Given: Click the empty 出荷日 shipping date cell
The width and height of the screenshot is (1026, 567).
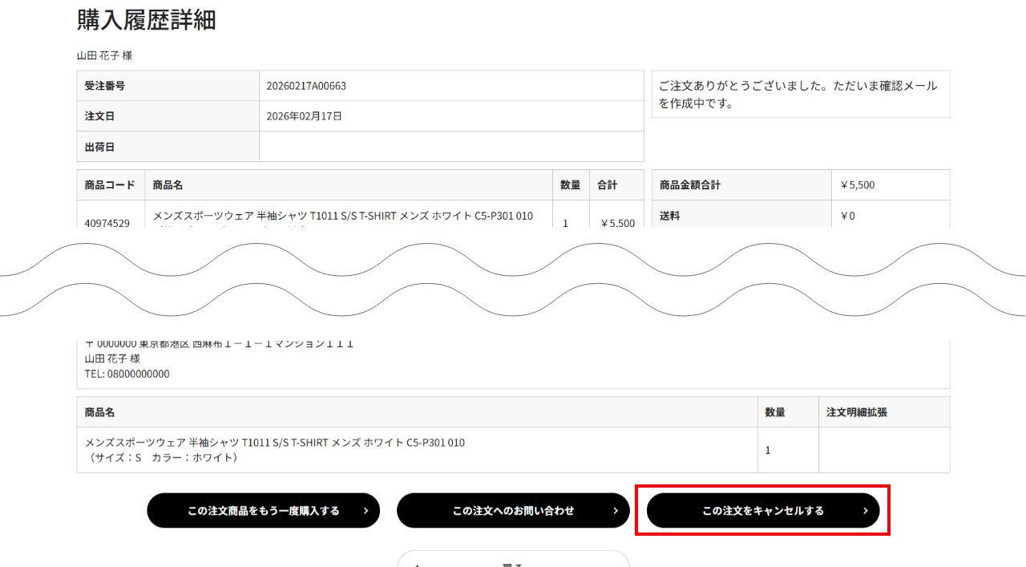Looking at the screenshot, I should coord(450,147).
